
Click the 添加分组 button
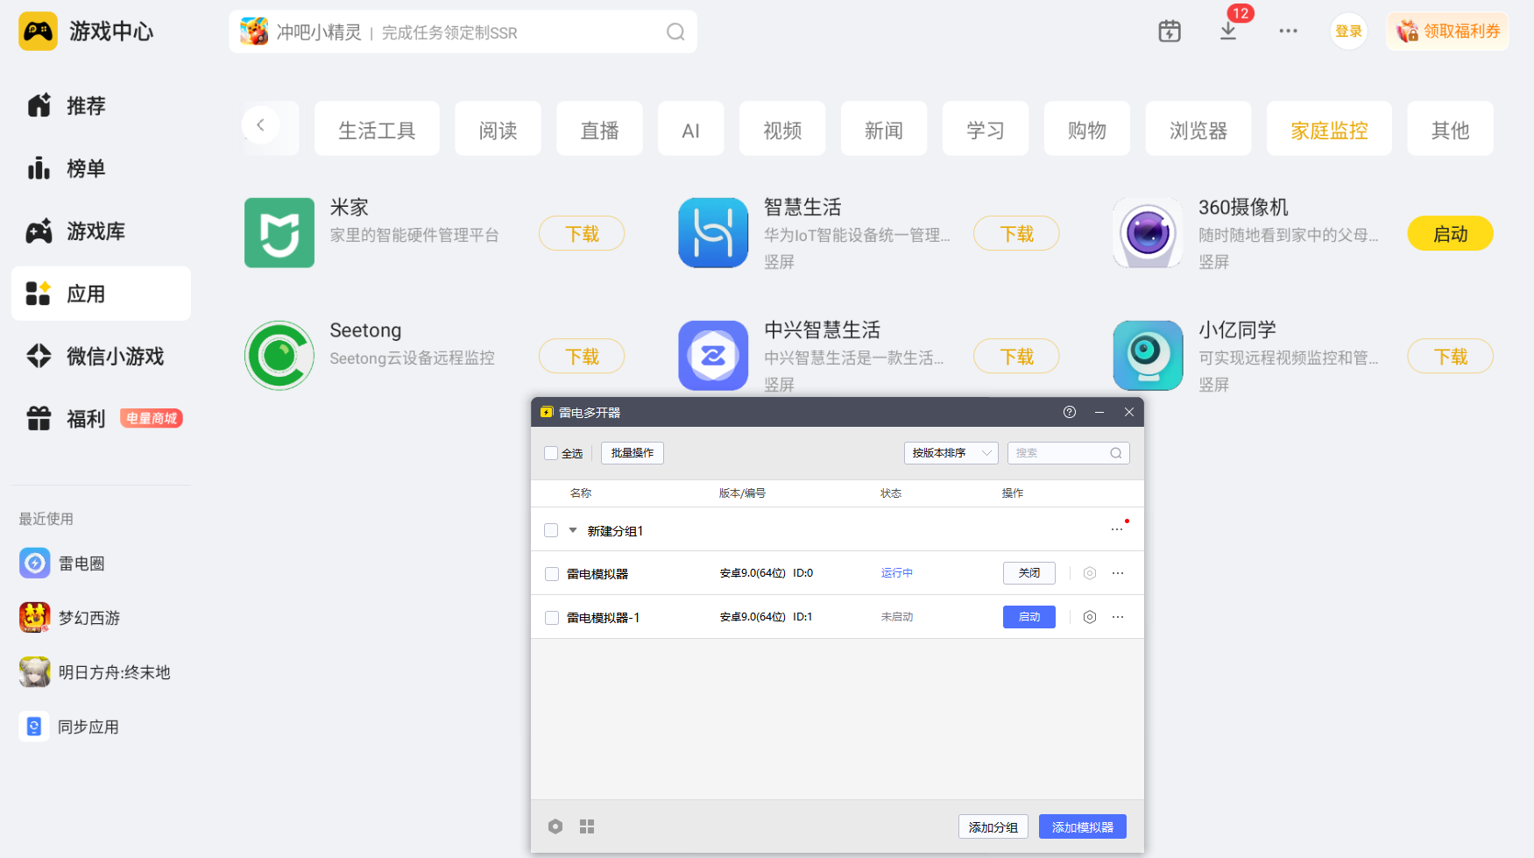point(993,826)
